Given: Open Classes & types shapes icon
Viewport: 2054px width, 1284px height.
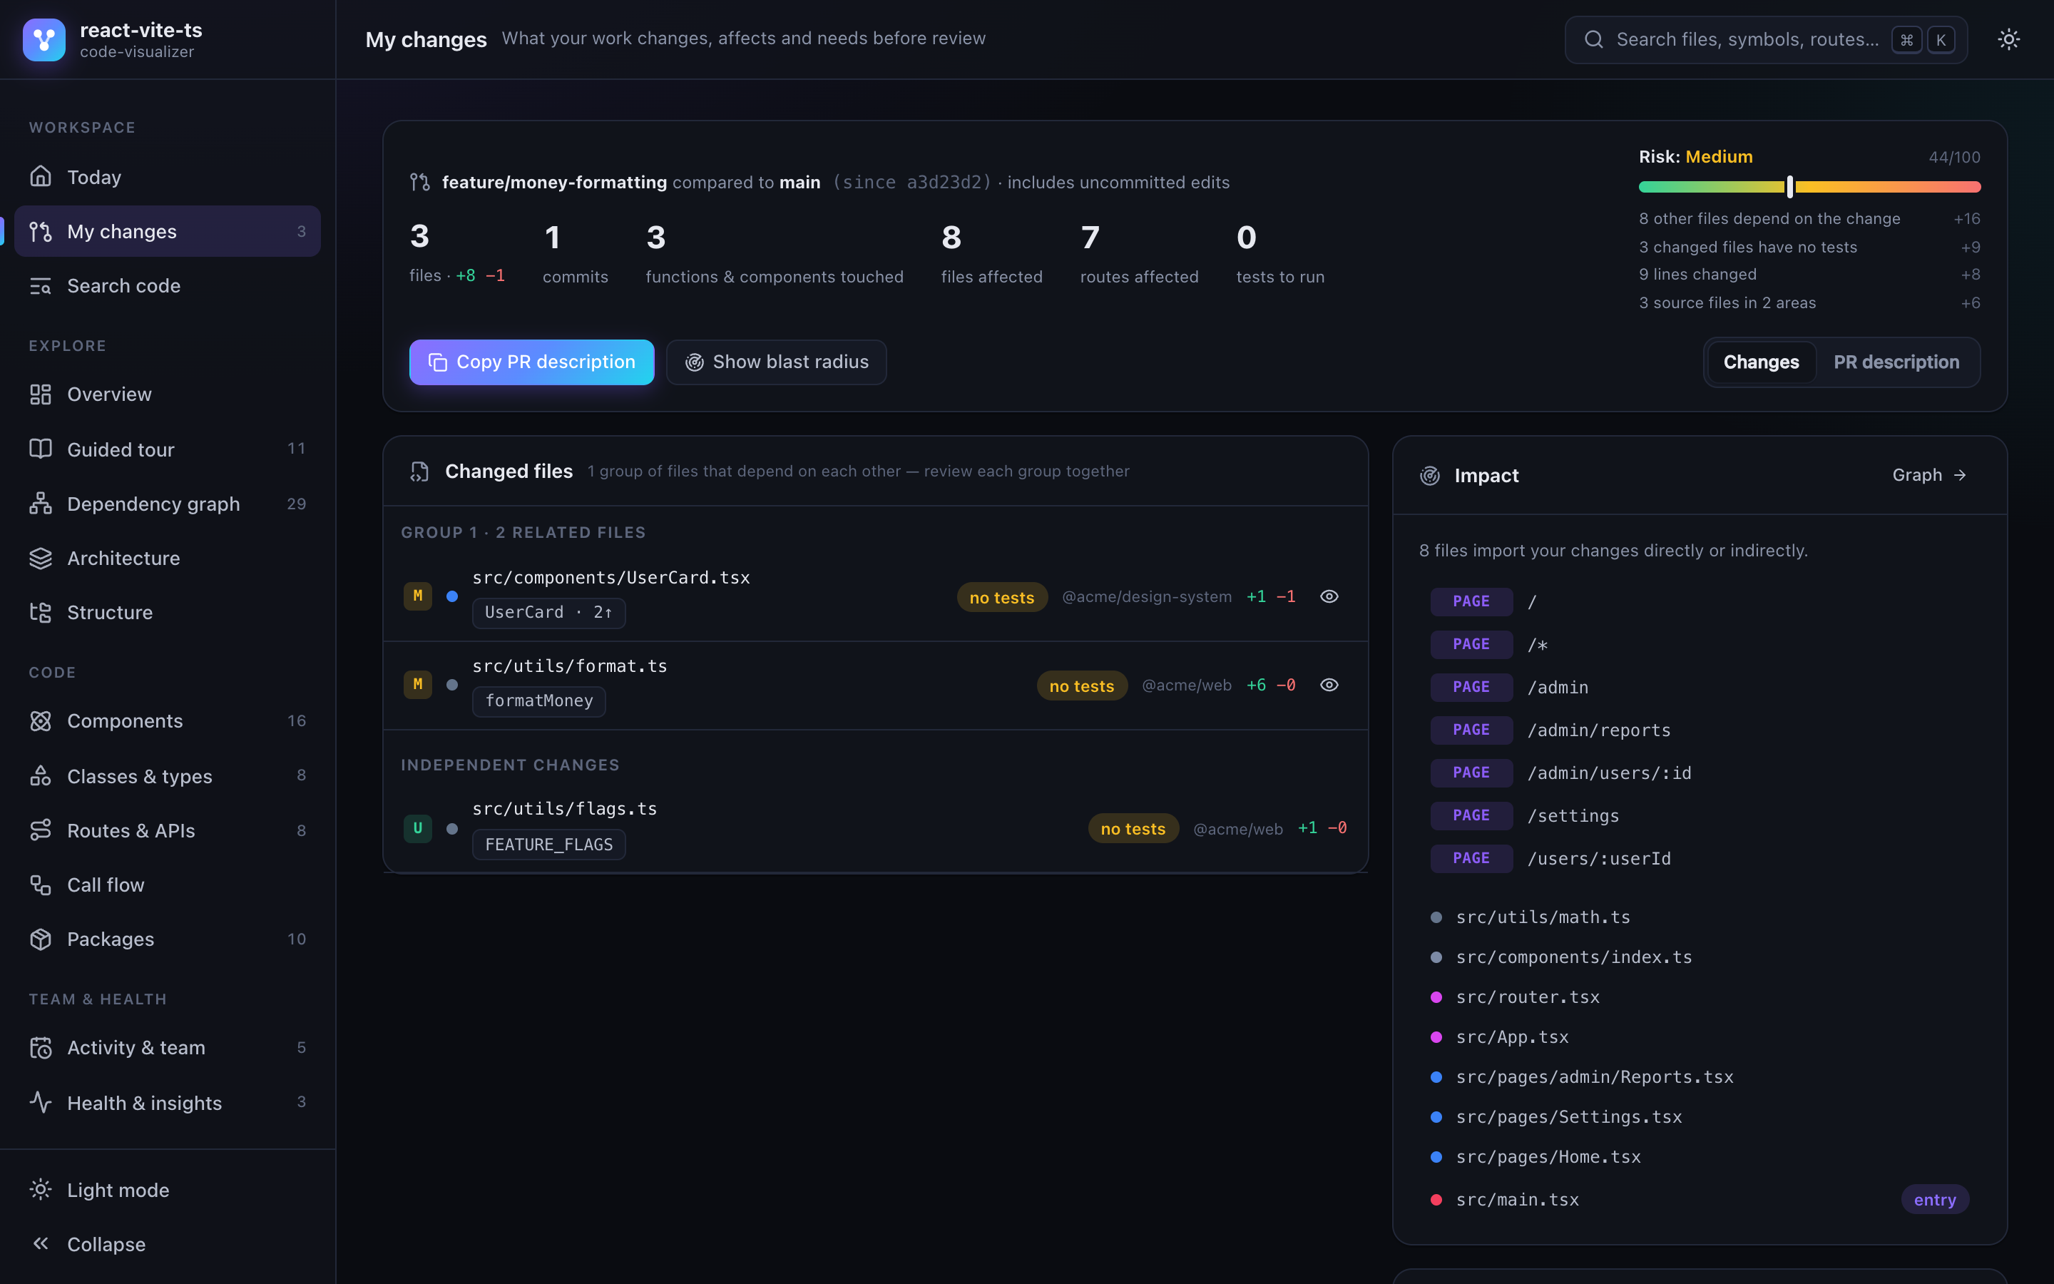Looking at the screenshot, I should [x=41, y=776].
